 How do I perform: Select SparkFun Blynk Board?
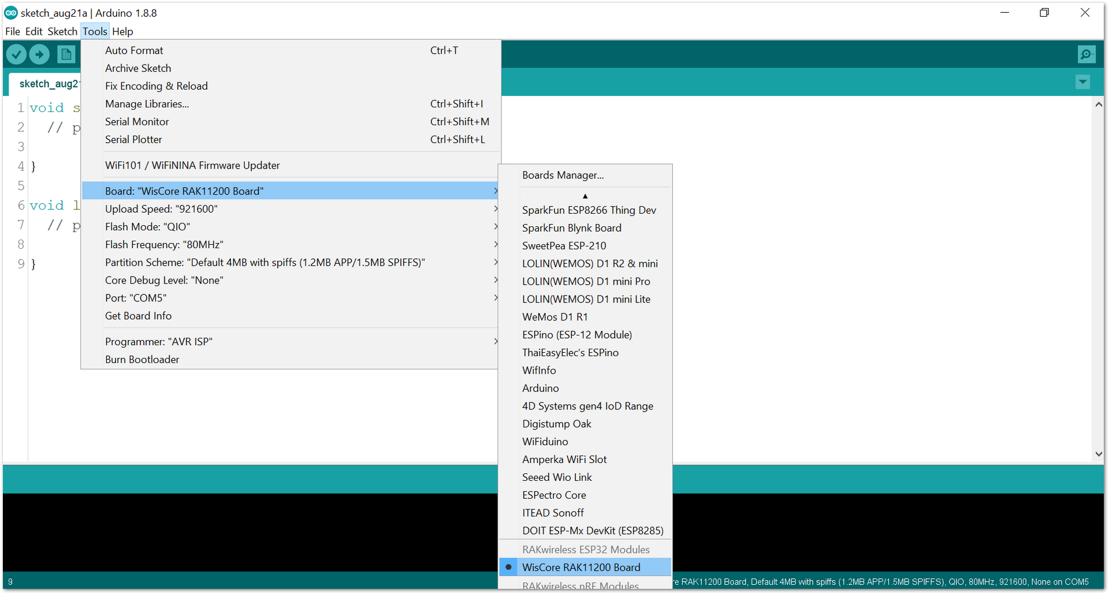[x=585, y=229]
